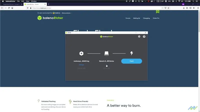Click the select image plus hexagon icon
Screen dimensions: 200x112
(x=81, y=54)
